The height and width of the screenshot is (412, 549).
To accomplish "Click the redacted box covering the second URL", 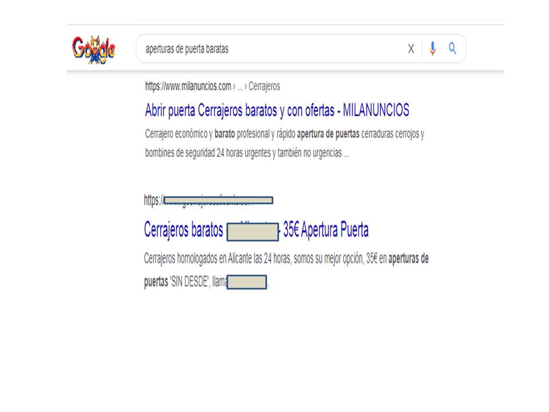I will 218,200.
